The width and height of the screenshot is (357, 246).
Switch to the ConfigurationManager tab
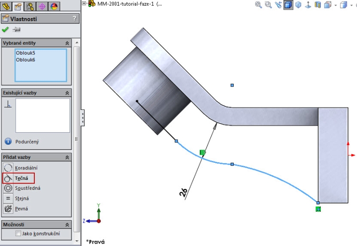point(30,6)
